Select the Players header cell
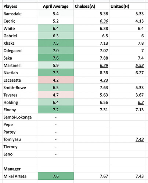Screen dimensions: 148x183 (20, 6)
